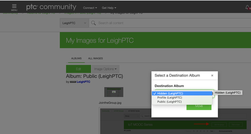The height and width of the screenshot is (134, 251).
Task: Open the hamburger MENU icon
Action: 14,7
